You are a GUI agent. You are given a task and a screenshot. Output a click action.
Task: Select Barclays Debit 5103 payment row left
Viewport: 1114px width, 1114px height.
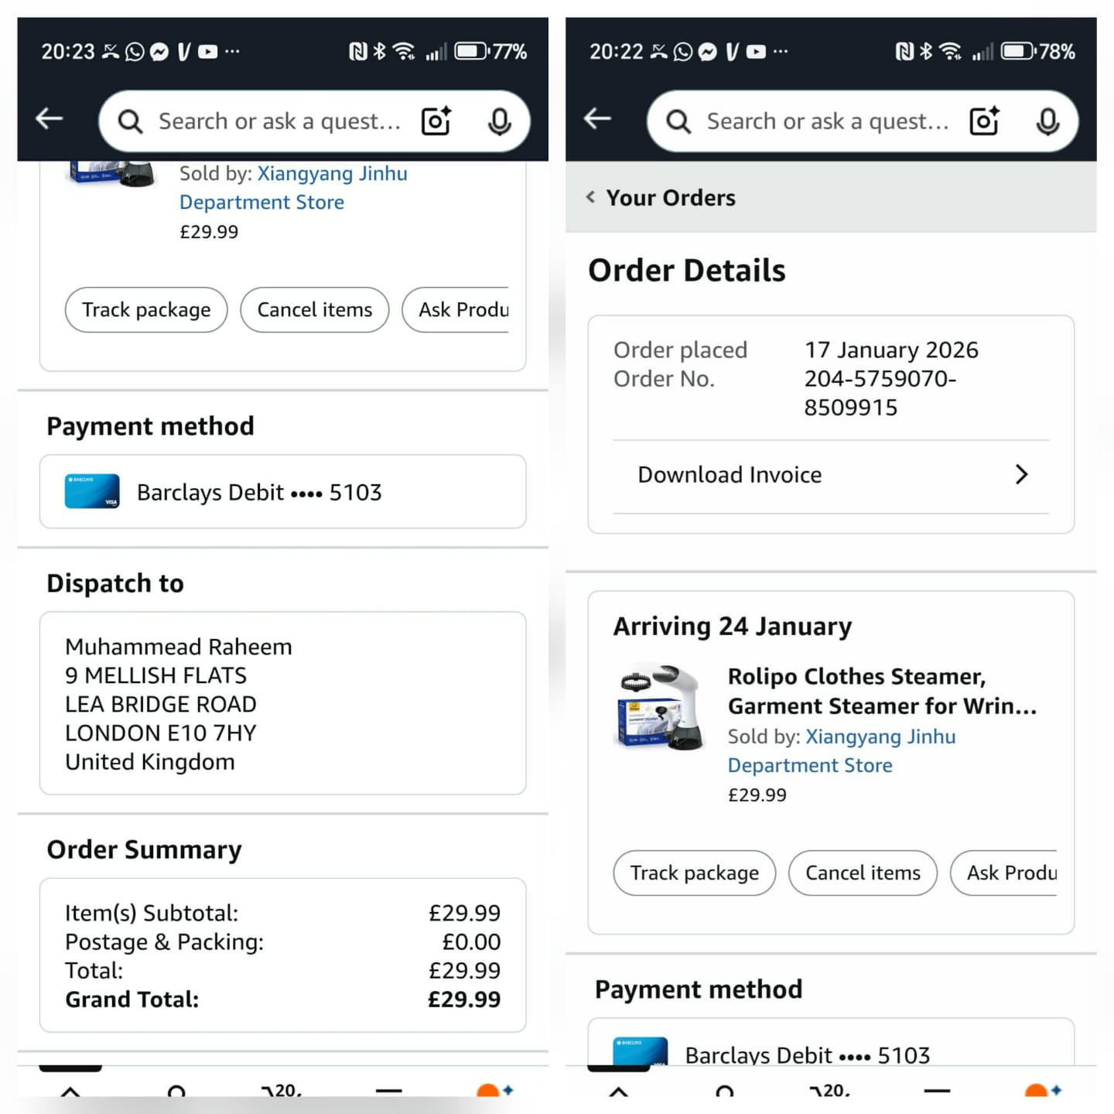283,492
